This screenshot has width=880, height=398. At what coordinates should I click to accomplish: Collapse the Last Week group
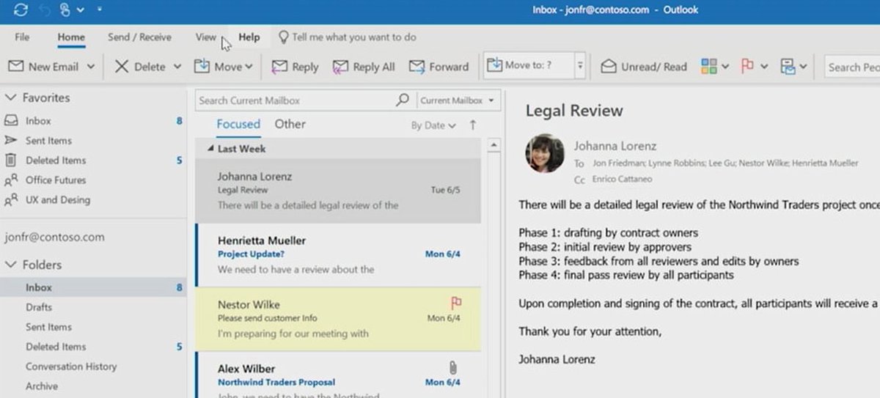tap(211, 149)
